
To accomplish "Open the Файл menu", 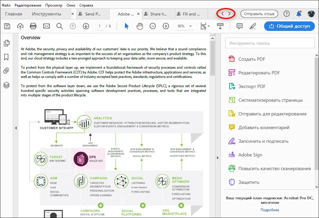I will (x=6, y=5).
